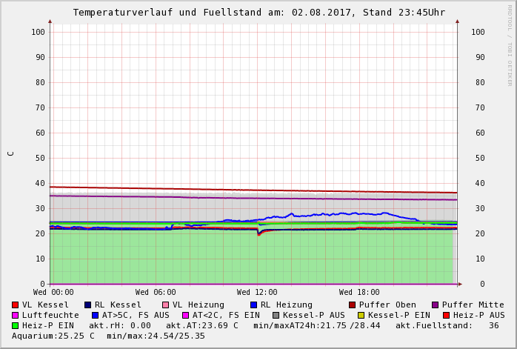Select the AT>5C, FS AUS swatch
This screenshot has width=517, height=349.
pos(96,315)
